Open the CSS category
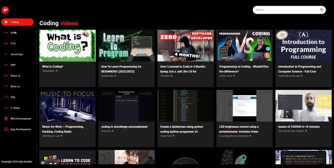 click(17, 43)
